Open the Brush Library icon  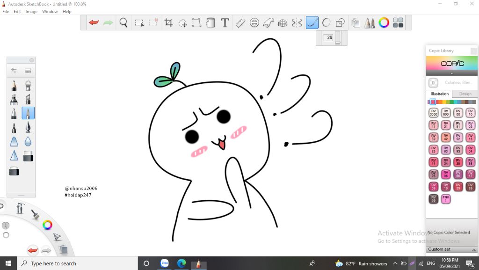(x=28, y=71)
